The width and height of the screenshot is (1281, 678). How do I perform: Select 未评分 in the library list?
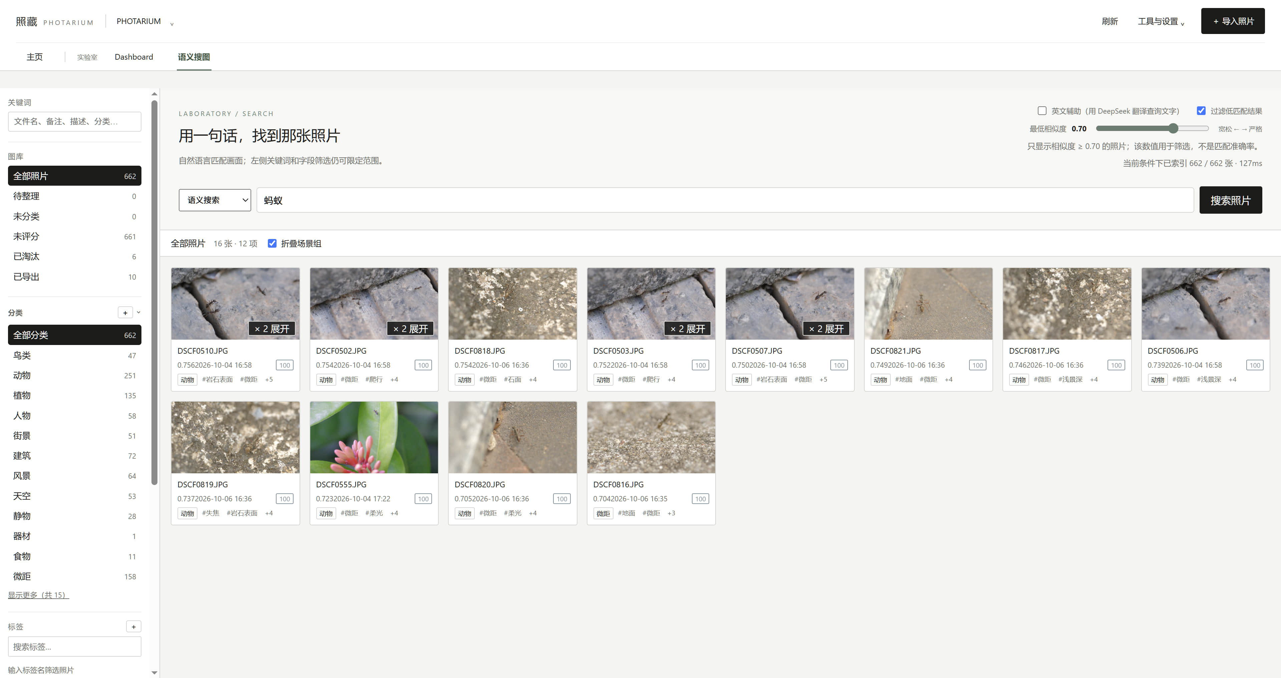[x=75, y=237]
